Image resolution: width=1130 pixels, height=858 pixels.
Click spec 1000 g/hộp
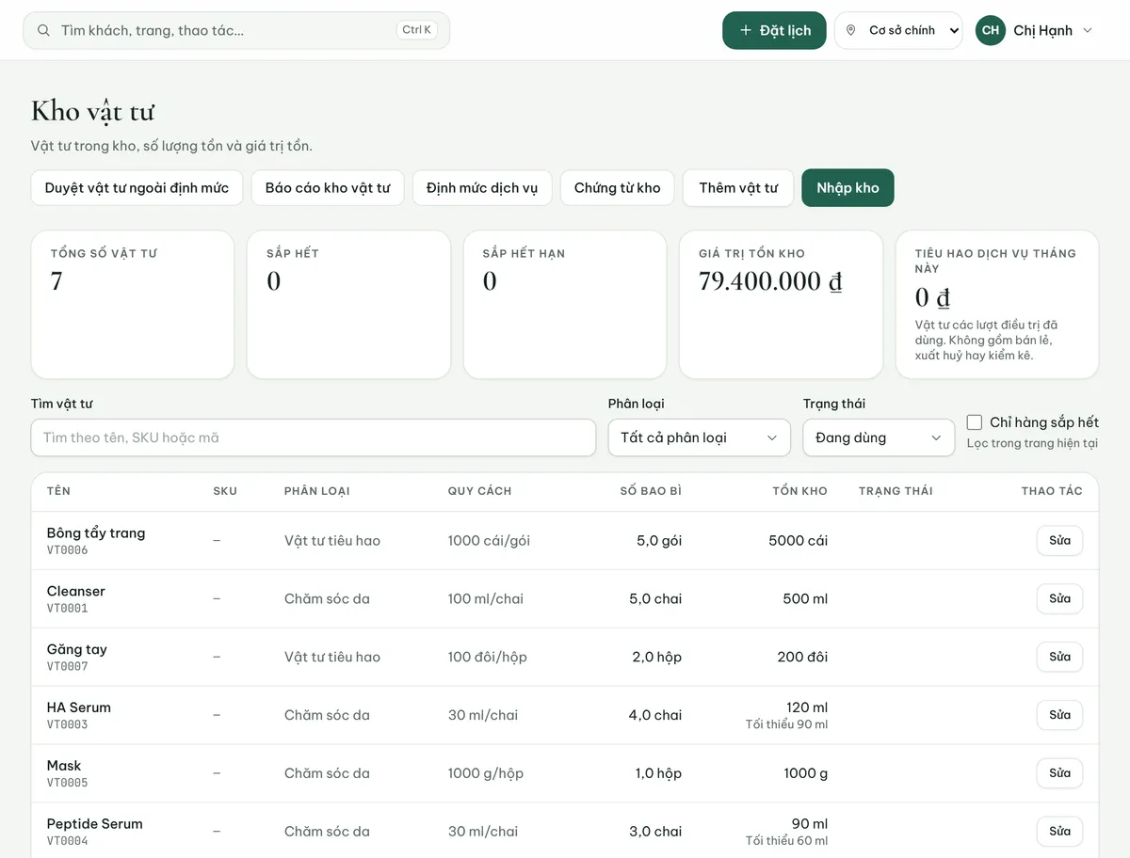(486, 773)
